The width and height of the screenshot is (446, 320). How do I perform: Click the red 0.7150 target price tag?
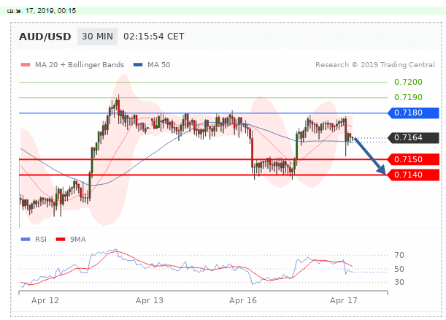414,159
